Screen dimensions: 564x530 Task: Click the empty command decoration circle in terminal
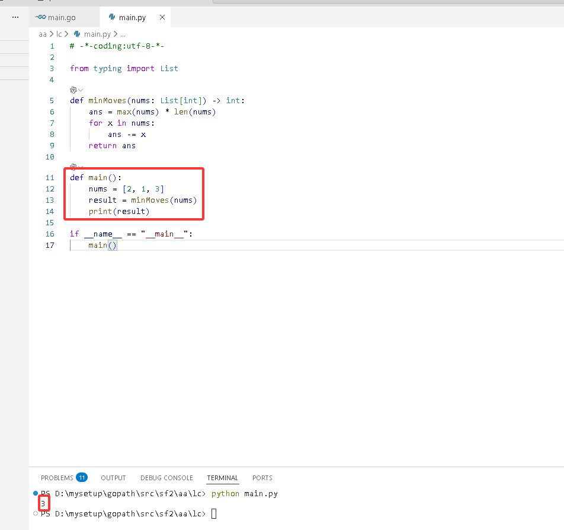pyautogui.click(x=36, y=513)
